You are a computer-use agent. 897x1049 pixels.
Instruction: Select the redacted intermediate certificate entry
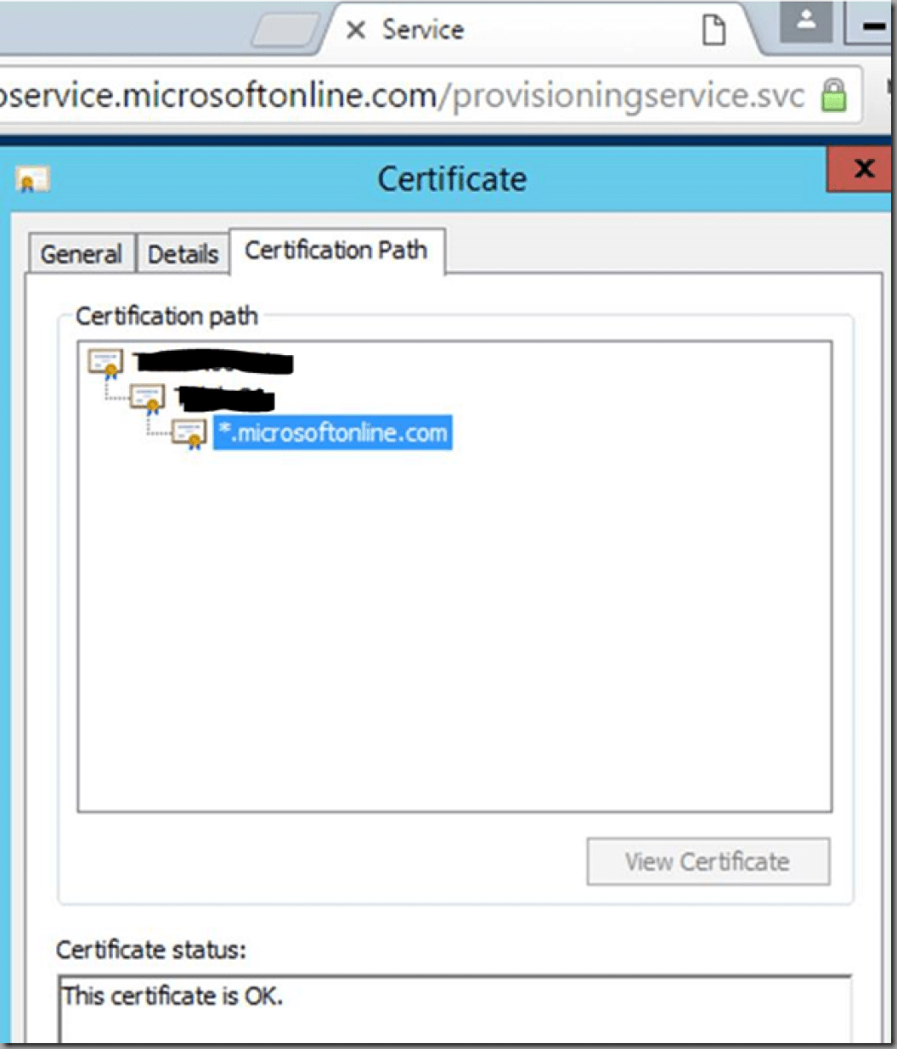(224, 398)
